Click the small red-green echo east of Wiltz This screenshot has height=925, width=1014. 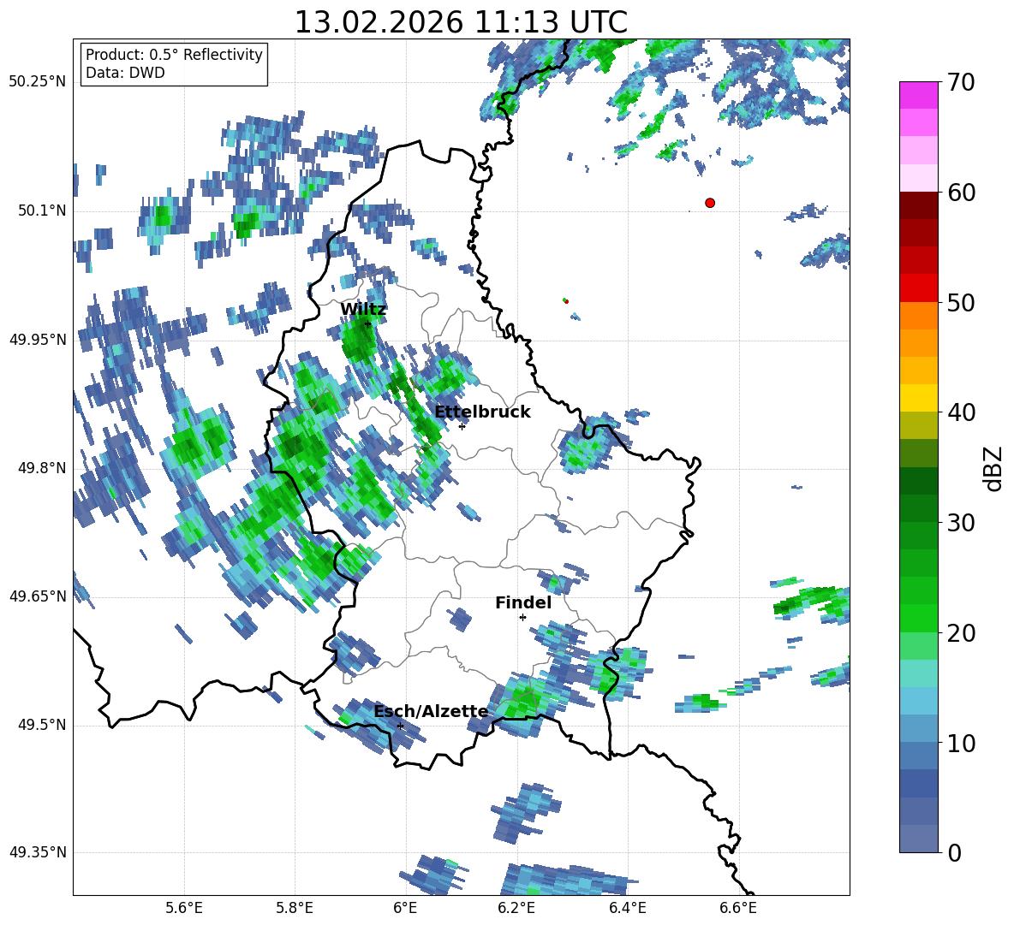point(566,300)
